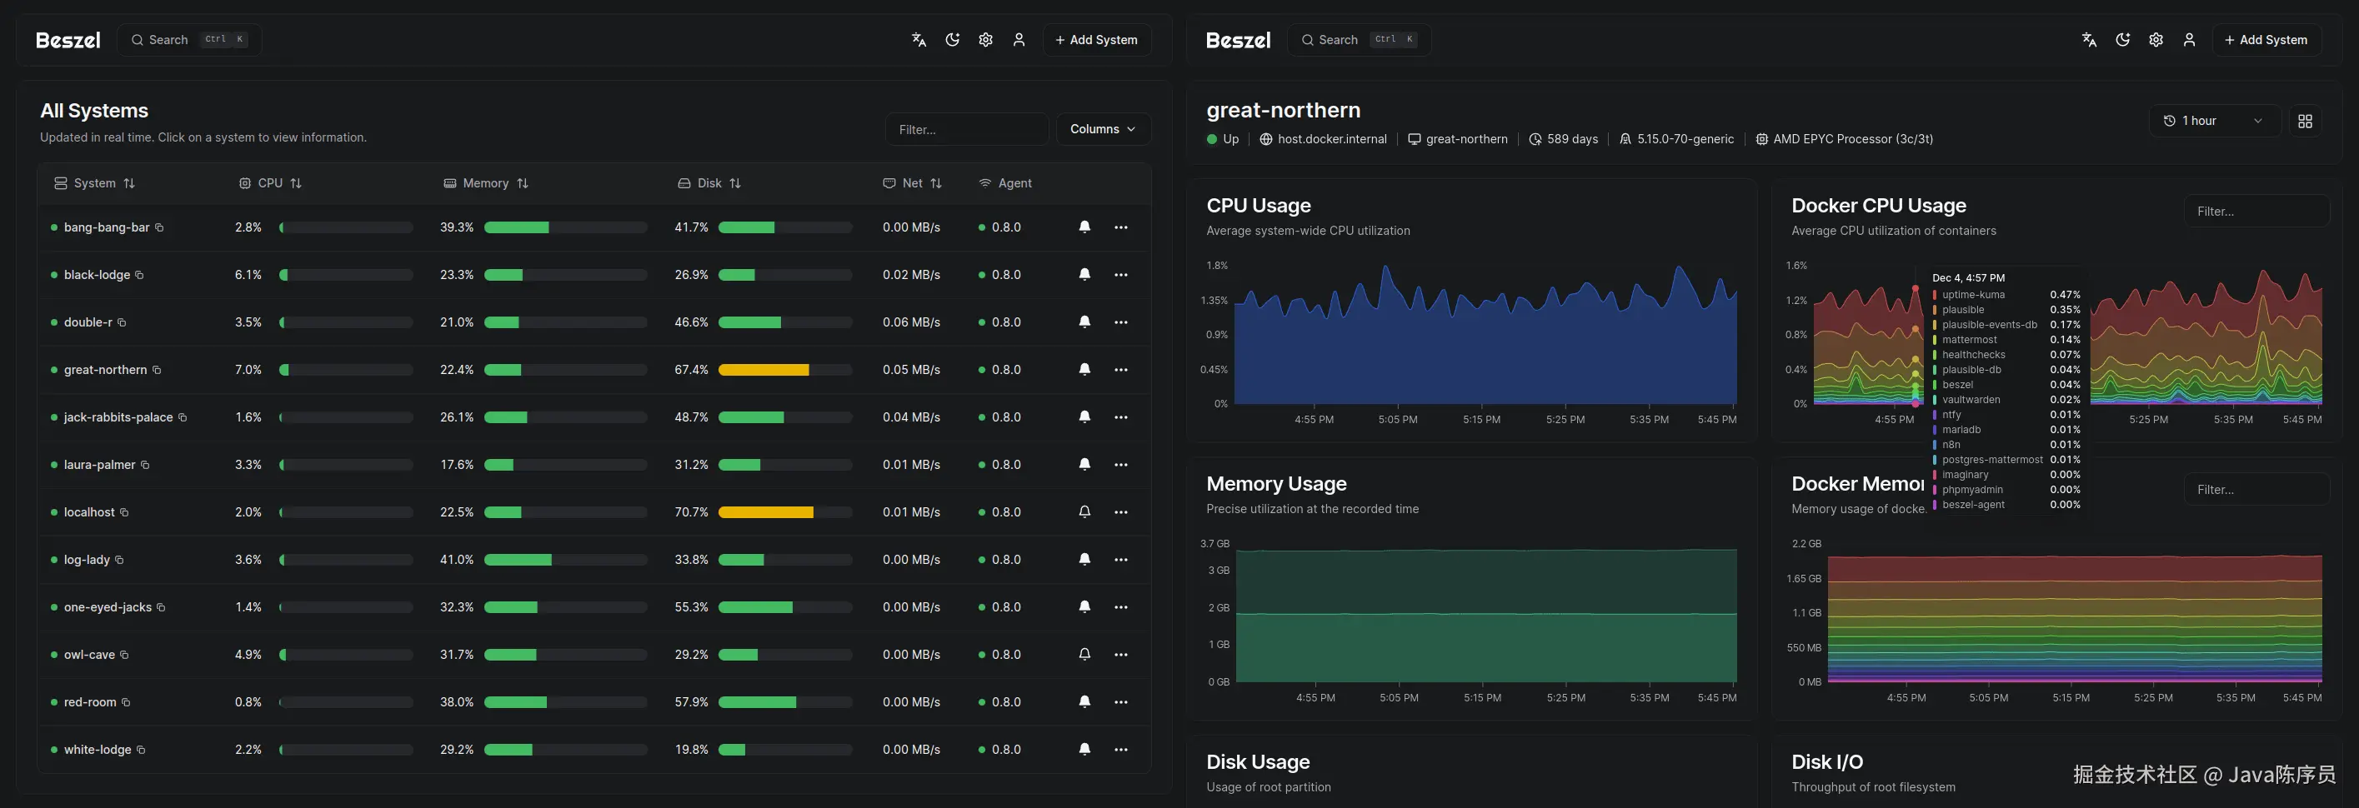Screen dimensions: 2359x808
Task: Click user profile icon in right header
Action: click(x=2189, y=40)
